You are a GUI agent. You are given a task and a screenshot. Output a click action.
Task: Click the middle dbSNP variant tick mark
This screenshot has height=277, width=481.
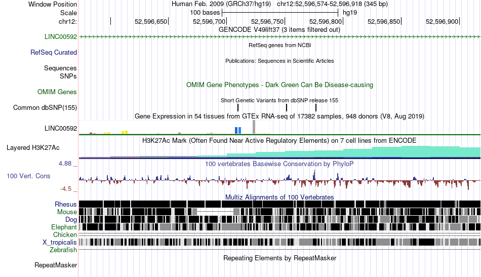pyautogui.click(x=287, y=108)
